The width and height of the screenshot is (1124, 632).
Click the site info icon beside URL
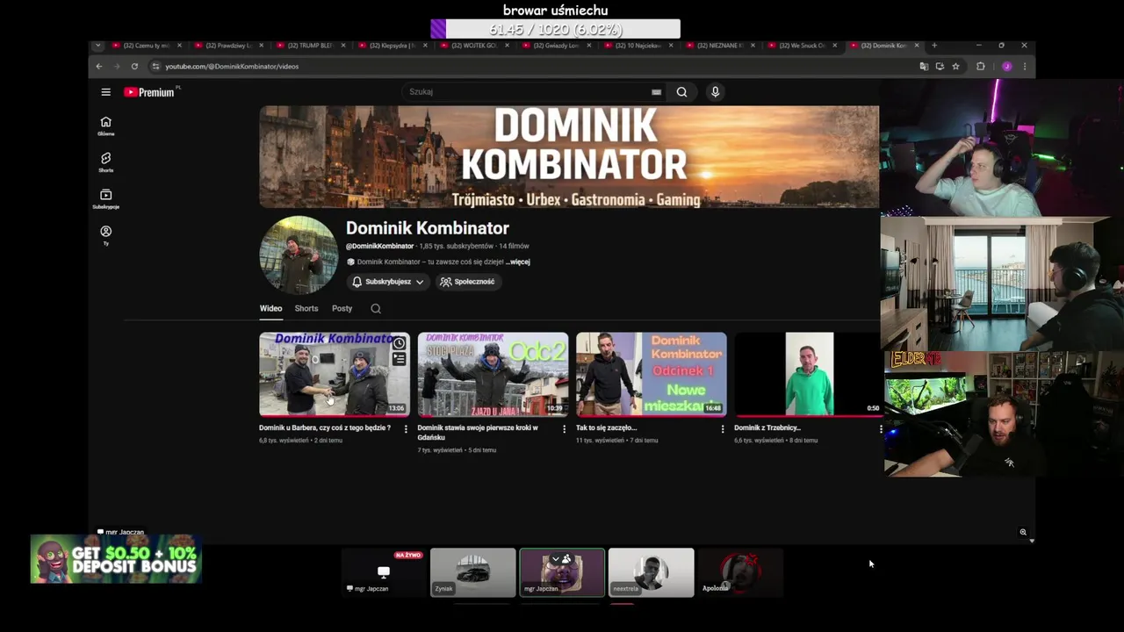155,67
